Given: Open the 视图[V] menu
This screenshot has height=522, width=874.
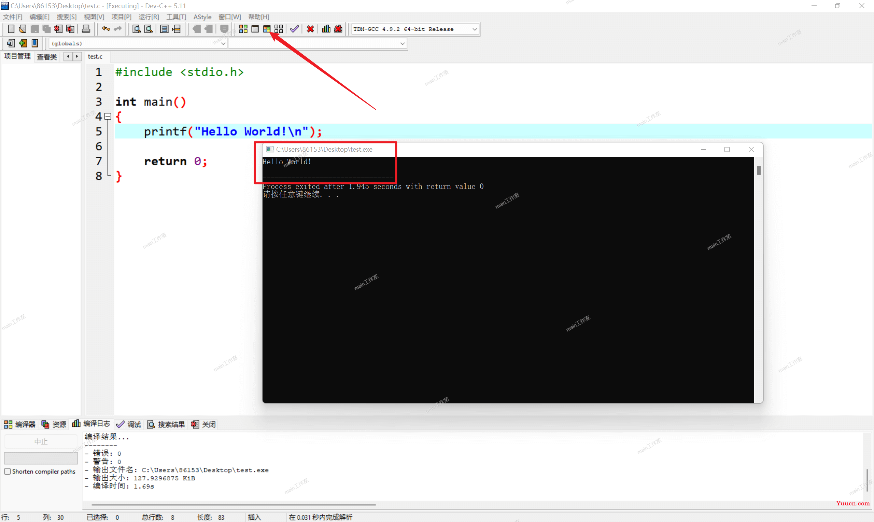Looking at the screenshot, I should (94, 17).
